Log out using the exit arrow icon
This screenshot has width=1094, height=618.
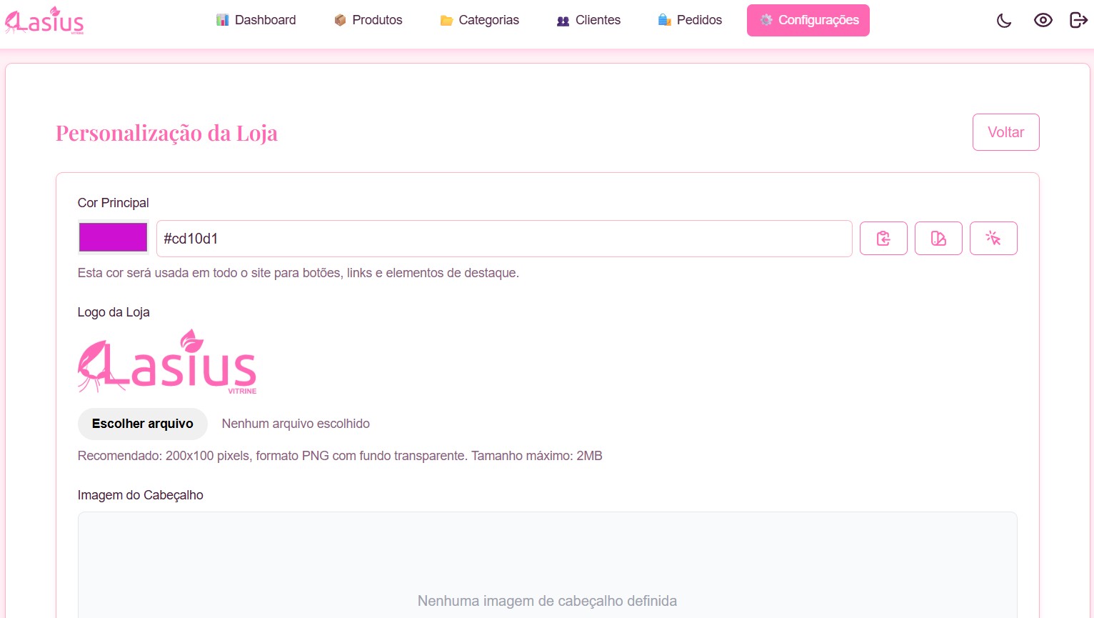point(1078,20)
